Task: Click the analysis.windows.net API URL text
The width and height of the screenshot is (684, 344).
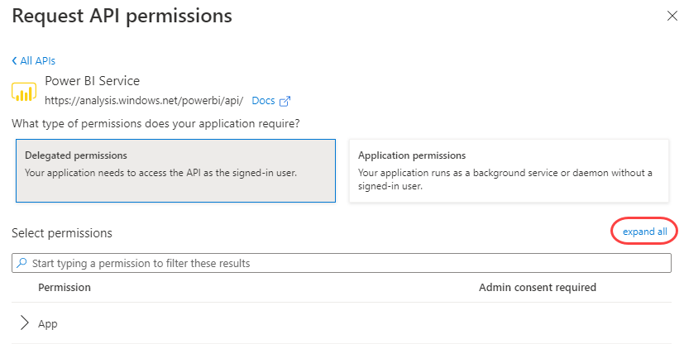Action: click(144, 101)
